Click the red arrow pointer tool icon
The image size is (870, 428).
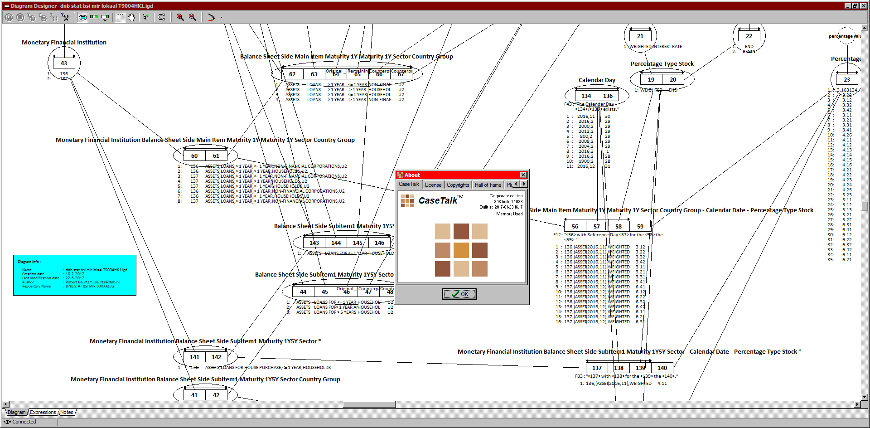pyautogui.click(x=211, y=17)
